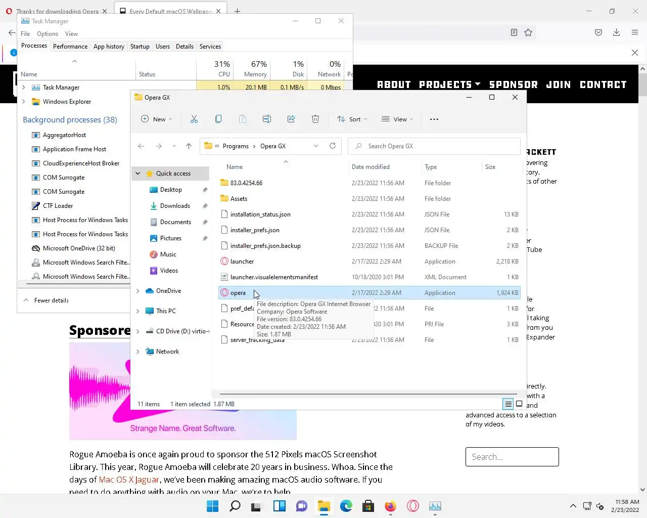Viewport: 647px width, 518px height.
Task: Switch to Firefox on the taskbar
Action: [391, 506]
